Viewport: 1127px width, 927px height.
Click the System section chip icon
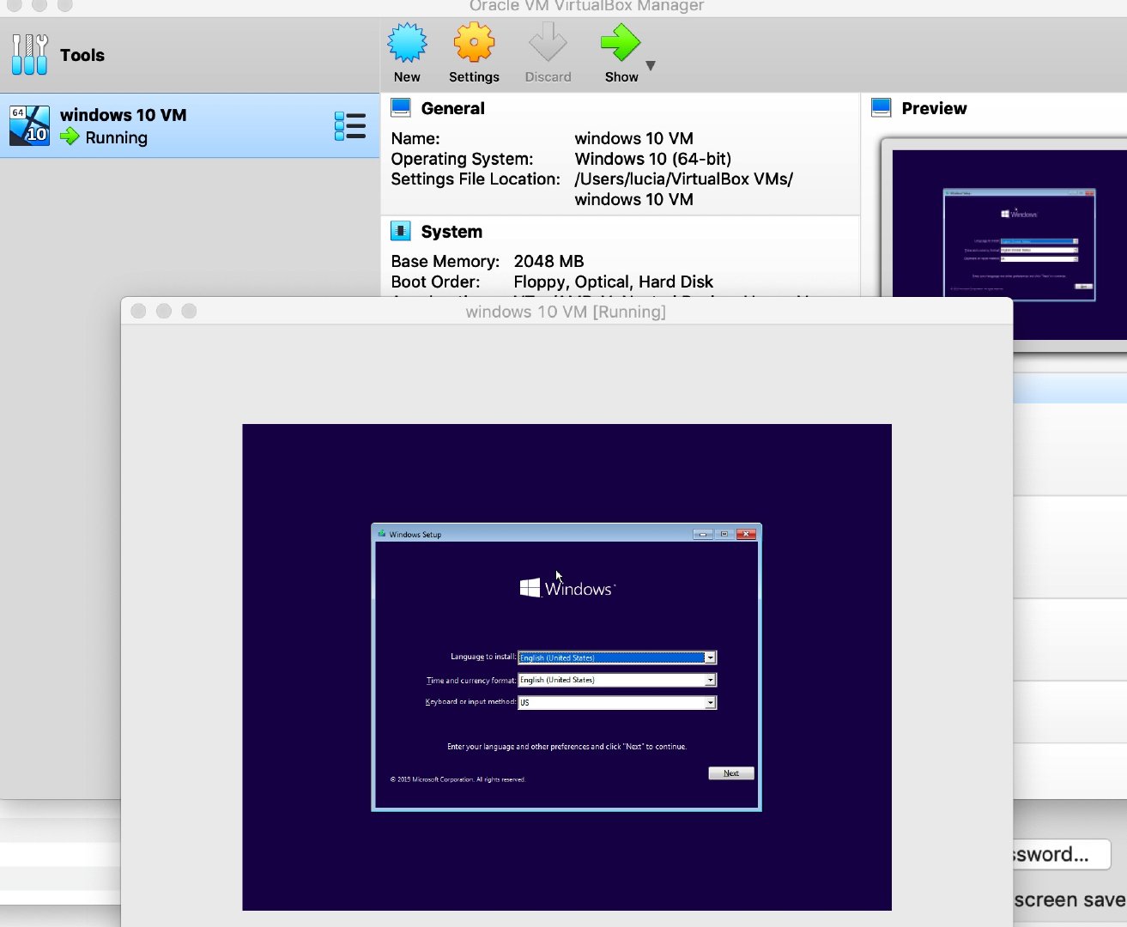(x=401, y=231)
